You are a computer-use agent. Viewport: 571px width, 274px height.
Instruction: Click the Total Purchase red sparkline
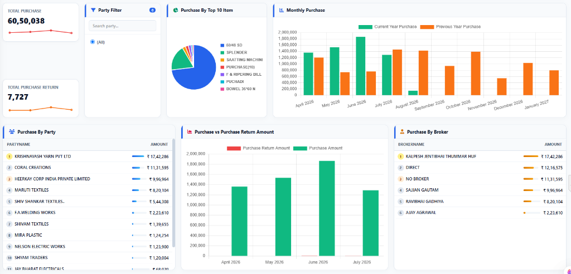[41, 32]
